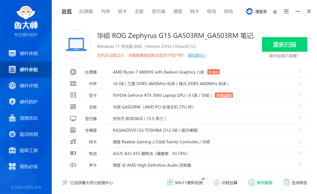317x194 pixels.
Task: Click 硬件检测不准确? feedback link
Action: (x=284, y=56)
